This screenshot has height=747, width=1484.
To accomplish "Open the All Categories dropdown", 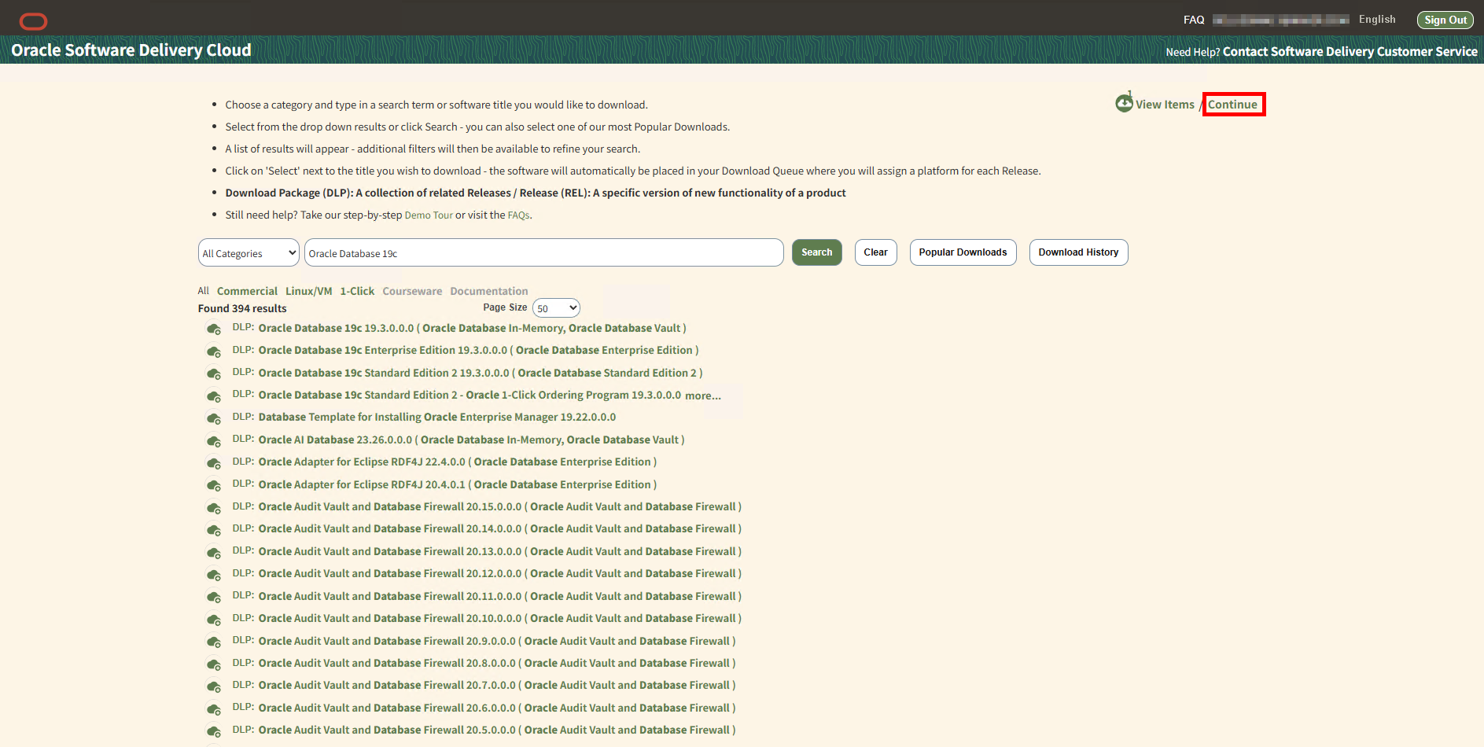I will tap(249, 253).
